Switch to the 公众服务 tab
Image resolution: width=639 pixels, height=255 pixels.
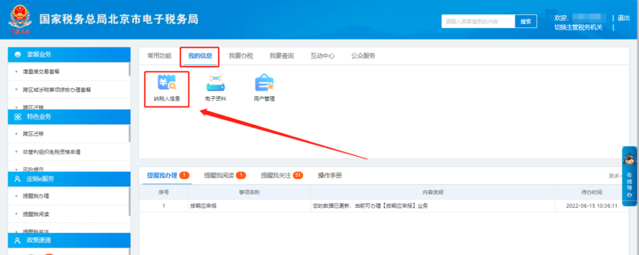(x=363, y=56)
